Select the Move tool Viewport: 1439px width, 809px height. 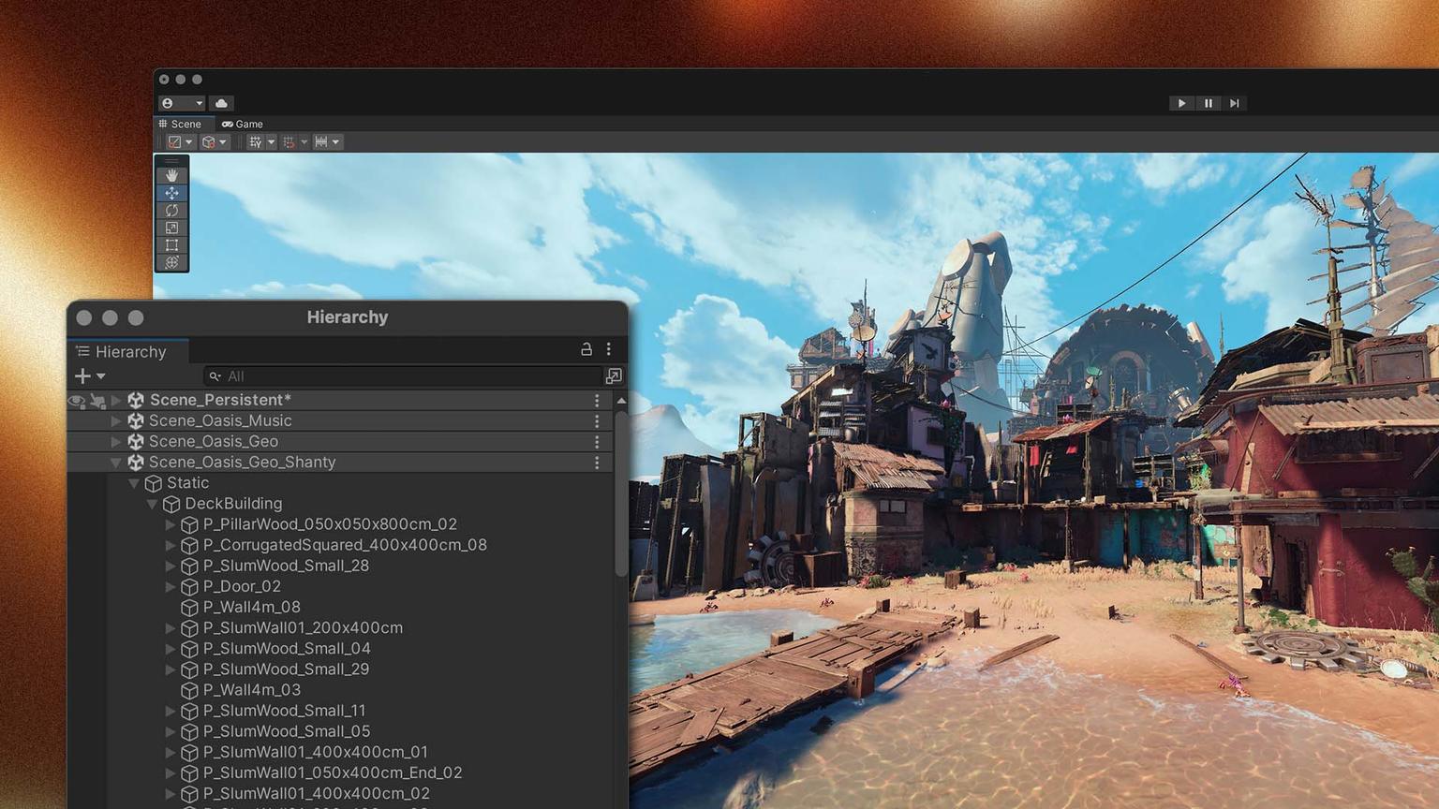(x=171, y=193)
